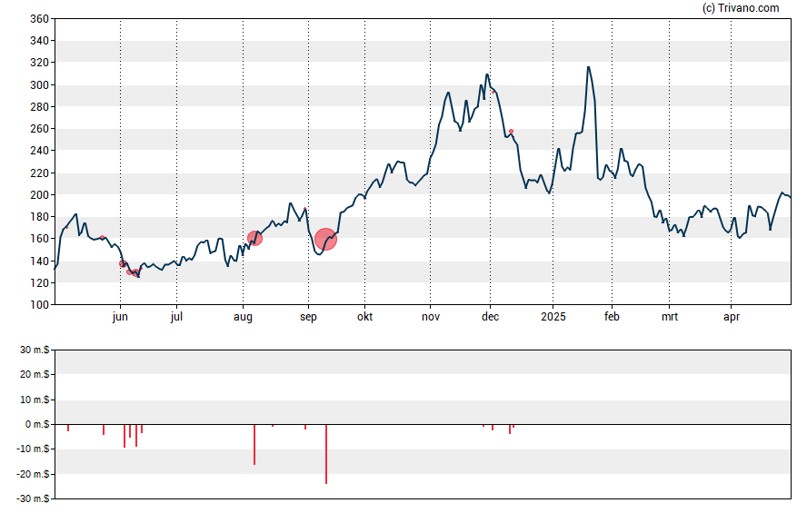The width and height of the screenshot is (807, 513).
Task: Click the 'jun' month axis label
Action: pos(120,317)
